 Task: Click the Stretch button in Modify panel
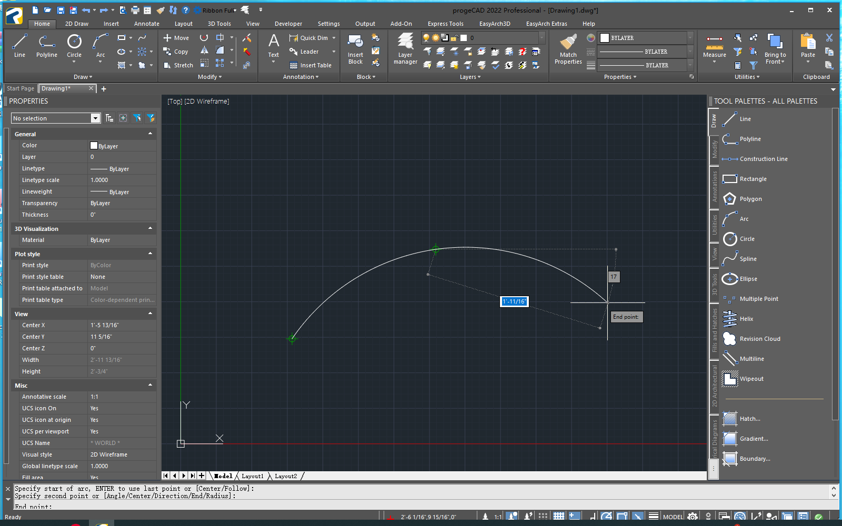click(178, 65)
